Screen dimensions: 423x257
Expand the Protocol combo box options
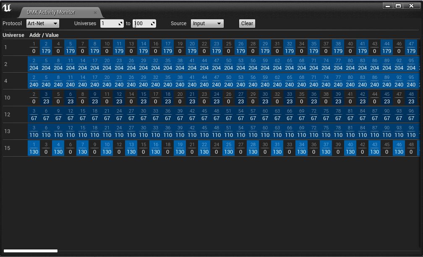point(54,24)
